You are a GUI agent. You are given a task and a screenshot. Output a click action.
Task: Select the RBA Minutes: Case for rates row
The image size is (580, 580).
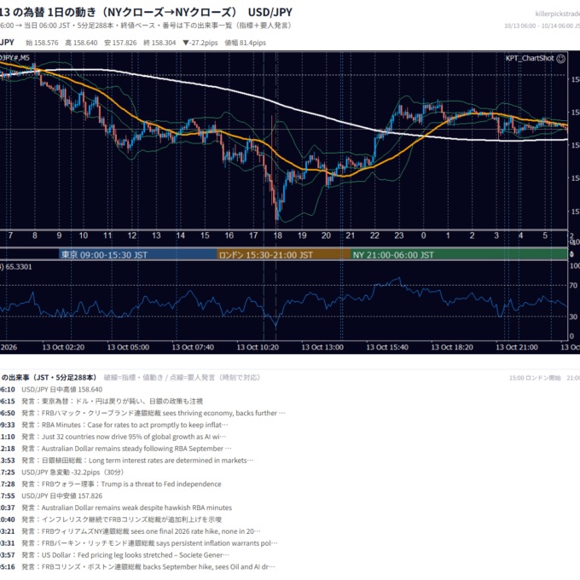click(114, 425)
